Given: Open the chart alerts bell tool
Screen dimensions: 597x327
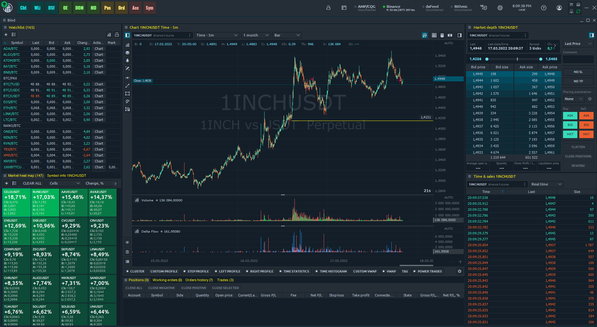Looking at the screenshot, I should pyautogui.click(x=127, y=60).
